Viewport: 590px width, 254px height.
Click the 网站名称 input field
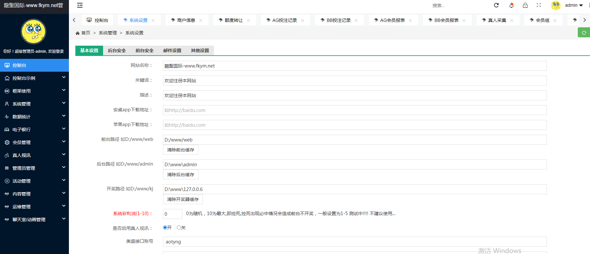pyautogui.click(x=355, y=66)
